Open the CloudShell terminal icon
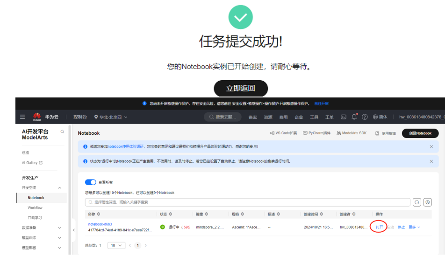The image size is (445, 263). [x=343, y=117]
